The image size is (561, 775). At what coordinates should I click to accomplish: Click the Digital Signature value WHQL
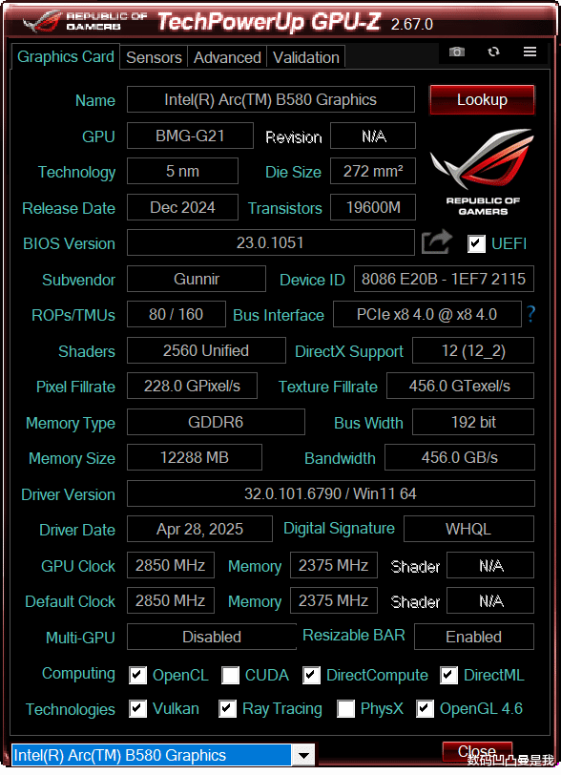click(x=468, y=529)
